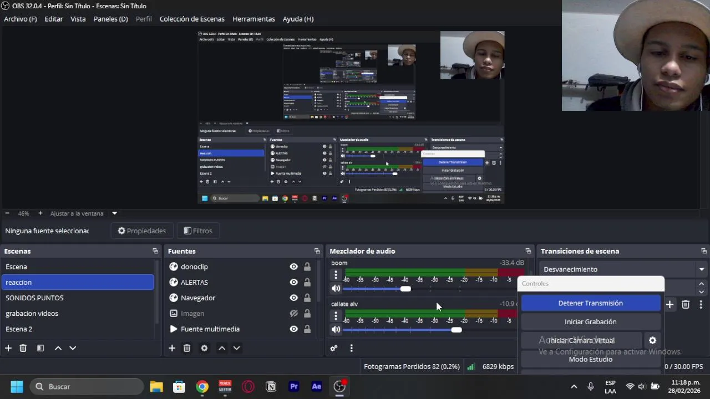Open source properties gear in Fuentes toolbar
Screen dimensions: 710x399
[204, 348]
